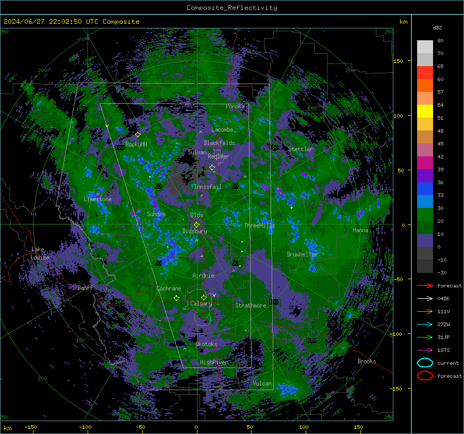This screenshot has height=434, width=464.
Task: Click yellow diamond marker above Calgary label
Action: [x=204, y=297]
